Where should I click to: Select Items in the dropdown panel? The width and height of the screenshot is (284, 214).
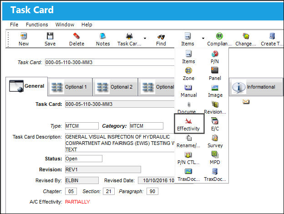[x=188, y=57]
